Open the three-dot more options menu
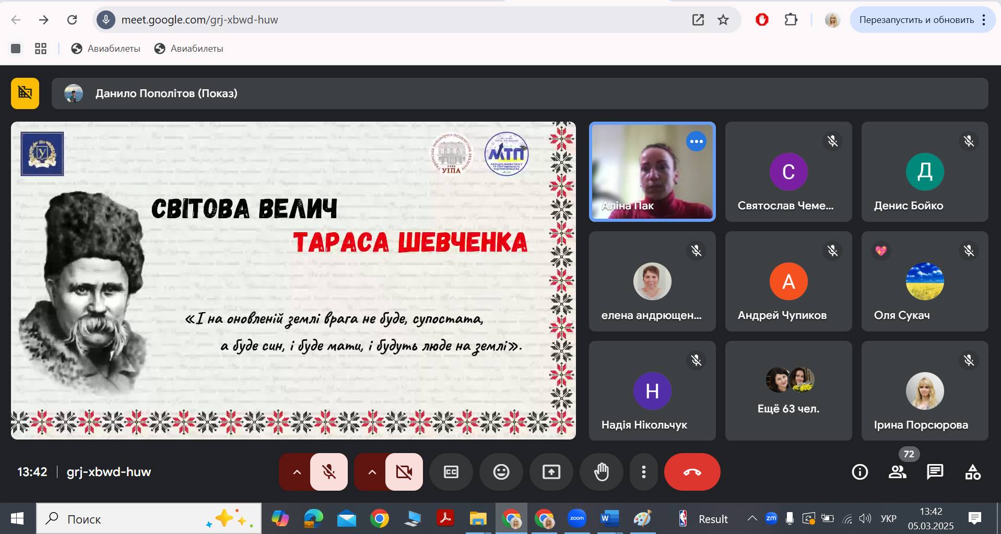The width and height of the screenshot is (1001, 534). click(643, 472)
